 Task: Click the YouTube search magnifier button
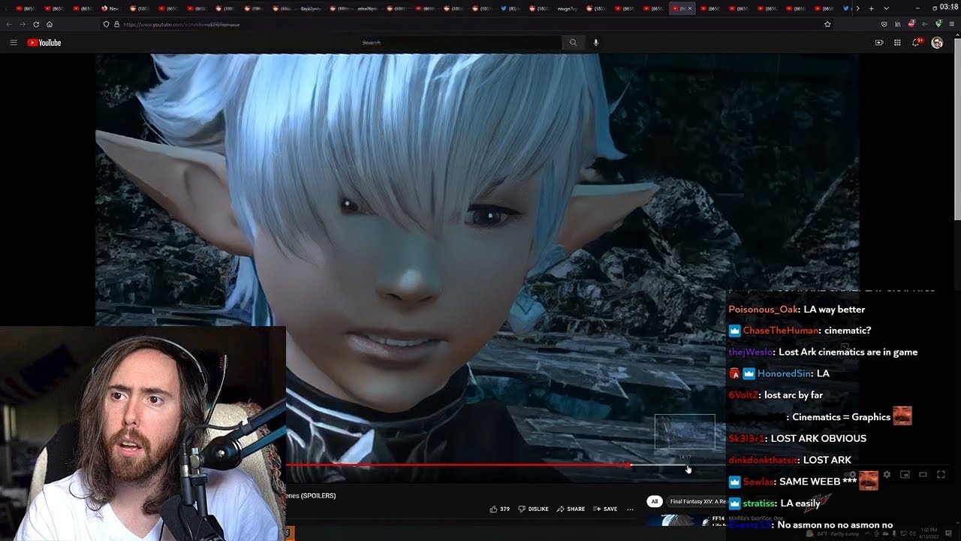[x=573, y=43]
